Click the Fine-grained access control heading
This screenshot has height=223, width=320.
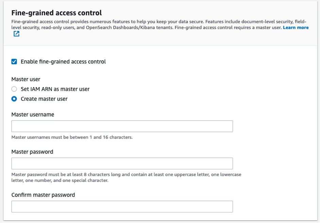[56, 13]
